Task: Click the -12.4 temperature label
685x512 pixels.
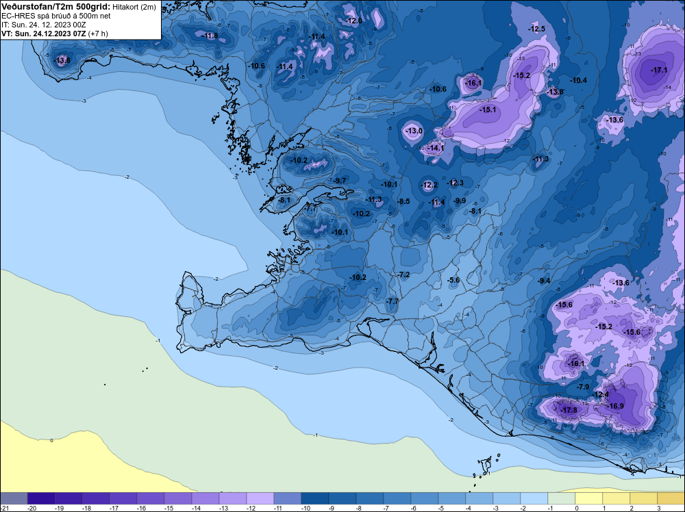Action: 601,394
